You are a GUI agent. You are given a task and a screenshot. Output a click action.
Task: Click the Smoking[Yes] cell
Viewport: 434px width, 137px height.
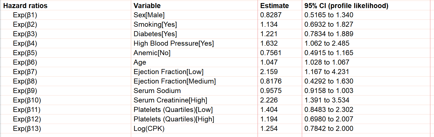tap(155, 25)
